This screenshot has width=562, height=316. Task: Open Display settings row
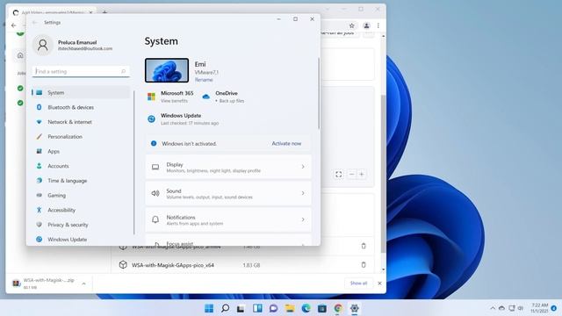pos(228,167)
